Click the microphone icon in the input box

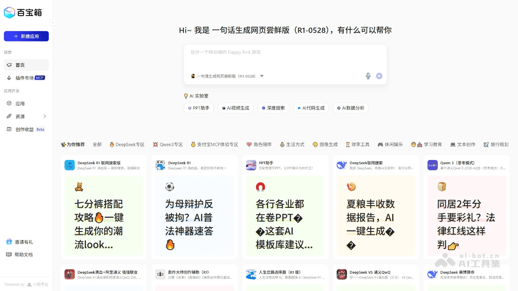coord(367,75)
